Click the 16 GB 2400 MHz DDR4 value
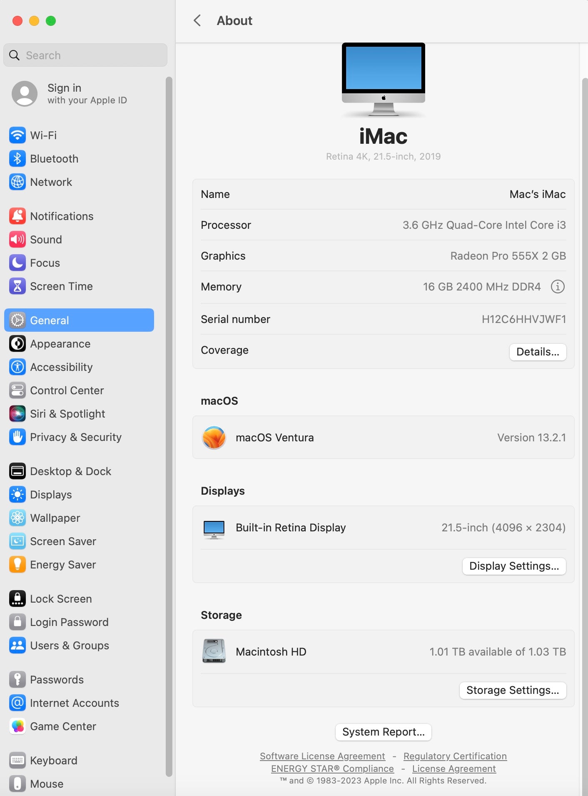This screenshot has height=796, width=588. pos(482,287)
